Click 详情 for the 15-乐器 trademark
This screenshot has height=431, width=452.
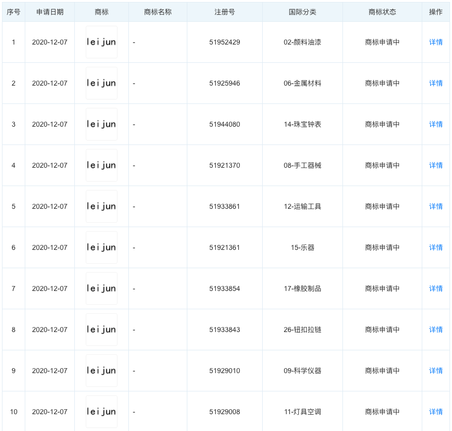(436, 247)
